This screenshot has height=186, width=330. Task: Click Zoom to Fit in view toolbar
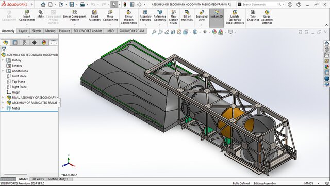tap(154, 32)
